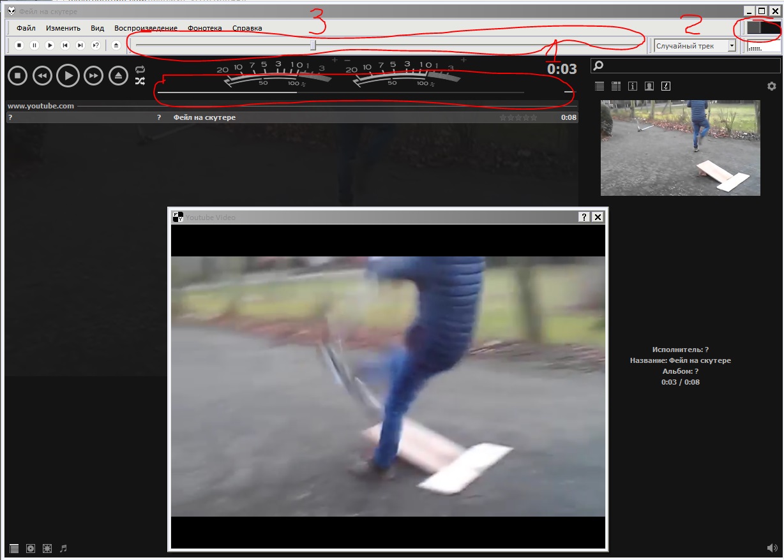Click the bottom-left music note icon

pyautogui.click(x=63, y=548)
